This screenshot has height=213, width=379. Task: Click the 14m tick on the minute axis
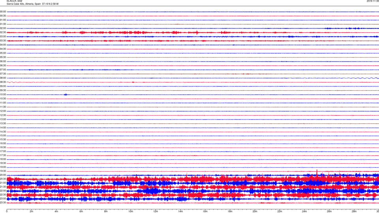180,211
